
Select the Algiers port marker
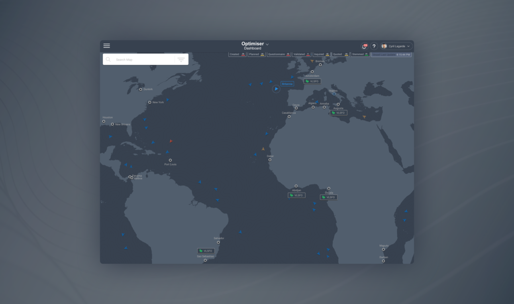click(313, 107)
